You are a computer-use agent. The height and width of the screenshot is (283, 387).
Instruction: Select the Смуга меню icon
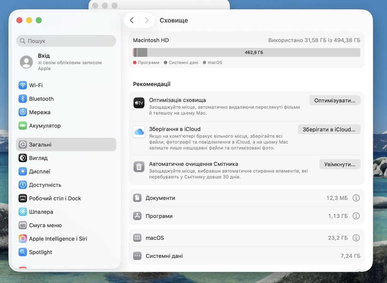(x=23, y=225)
